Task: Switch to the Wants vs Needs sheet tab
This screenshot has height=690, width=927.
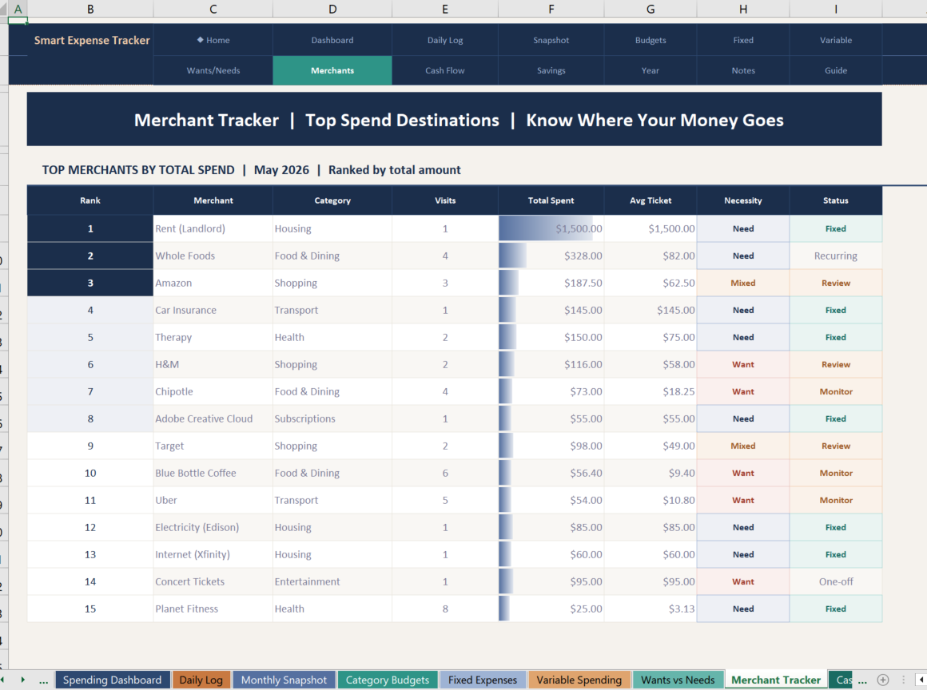Action: coord(678,680)
